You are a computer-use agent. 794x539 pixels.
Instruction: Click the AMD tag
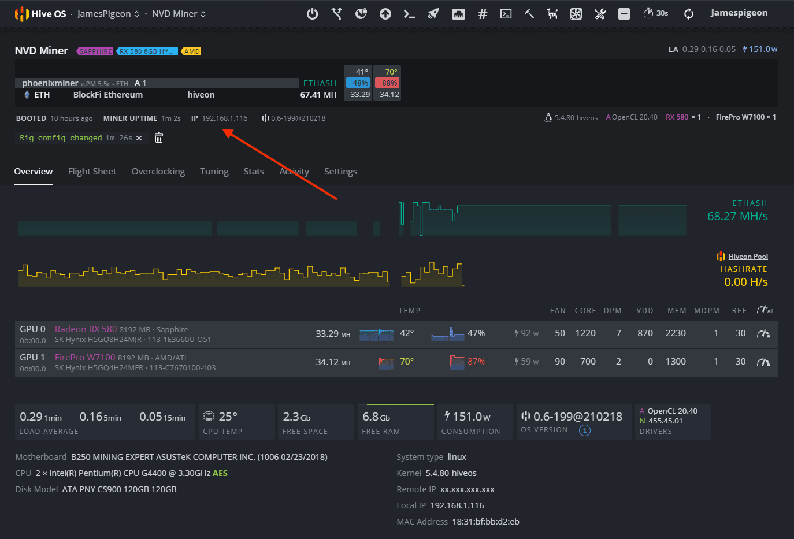[192, 51]
